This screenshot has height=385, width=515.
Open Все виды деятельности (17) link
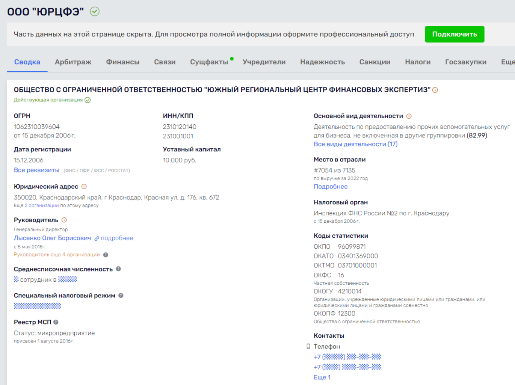point(356,144)
